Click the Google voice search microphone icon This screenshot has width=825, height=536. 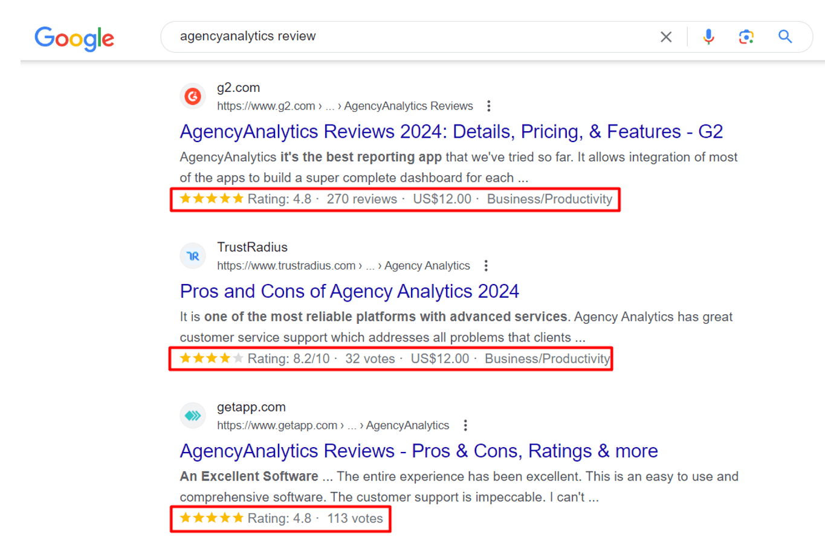tap(708, 37)
